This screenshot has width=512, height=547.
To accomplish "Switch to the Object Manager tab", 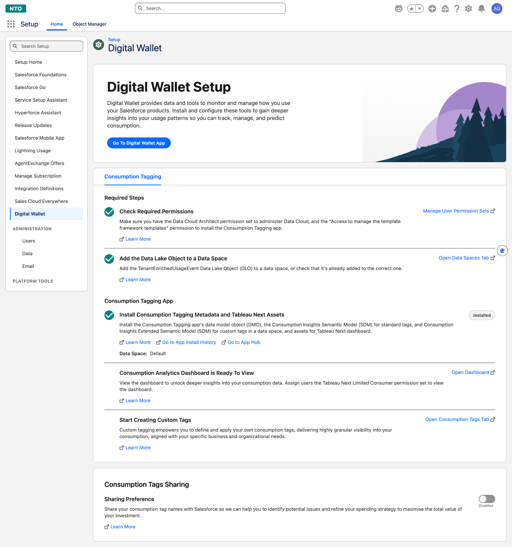I will (x=90, y=24).
